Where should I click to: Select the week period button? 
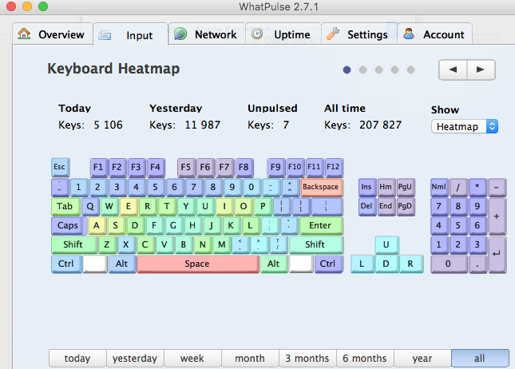tap(192, 358)
